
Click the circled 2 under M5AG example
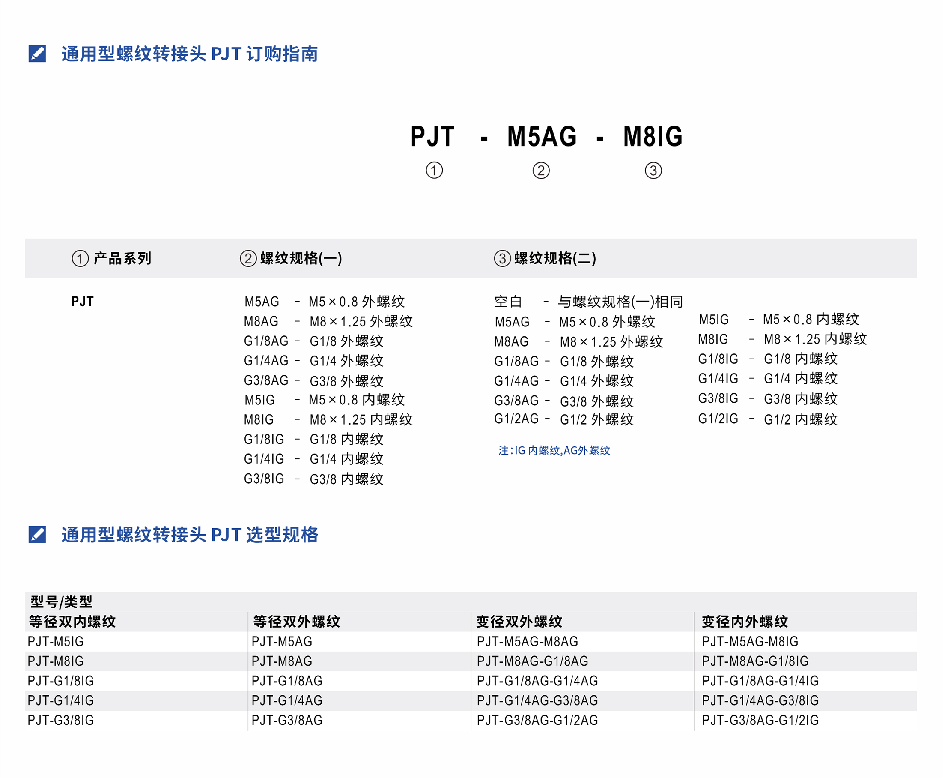(541, 171)
